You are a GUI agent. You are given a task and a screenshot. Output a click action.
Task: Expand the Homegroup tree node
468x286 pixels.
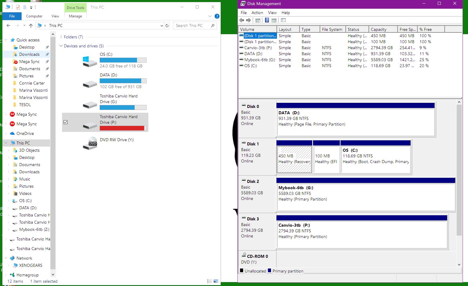point(6,275)
